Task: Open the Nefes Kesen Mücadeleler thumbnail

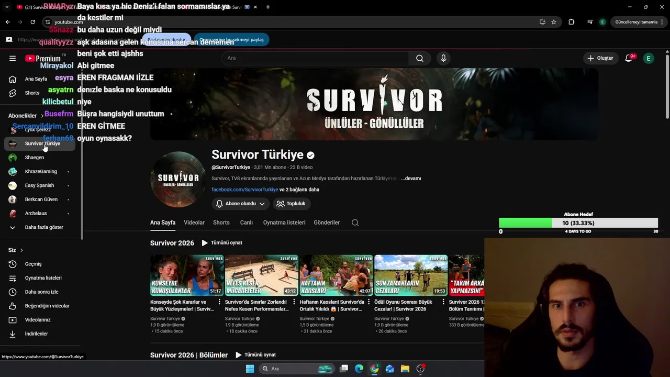Action: tap(262, 275)
